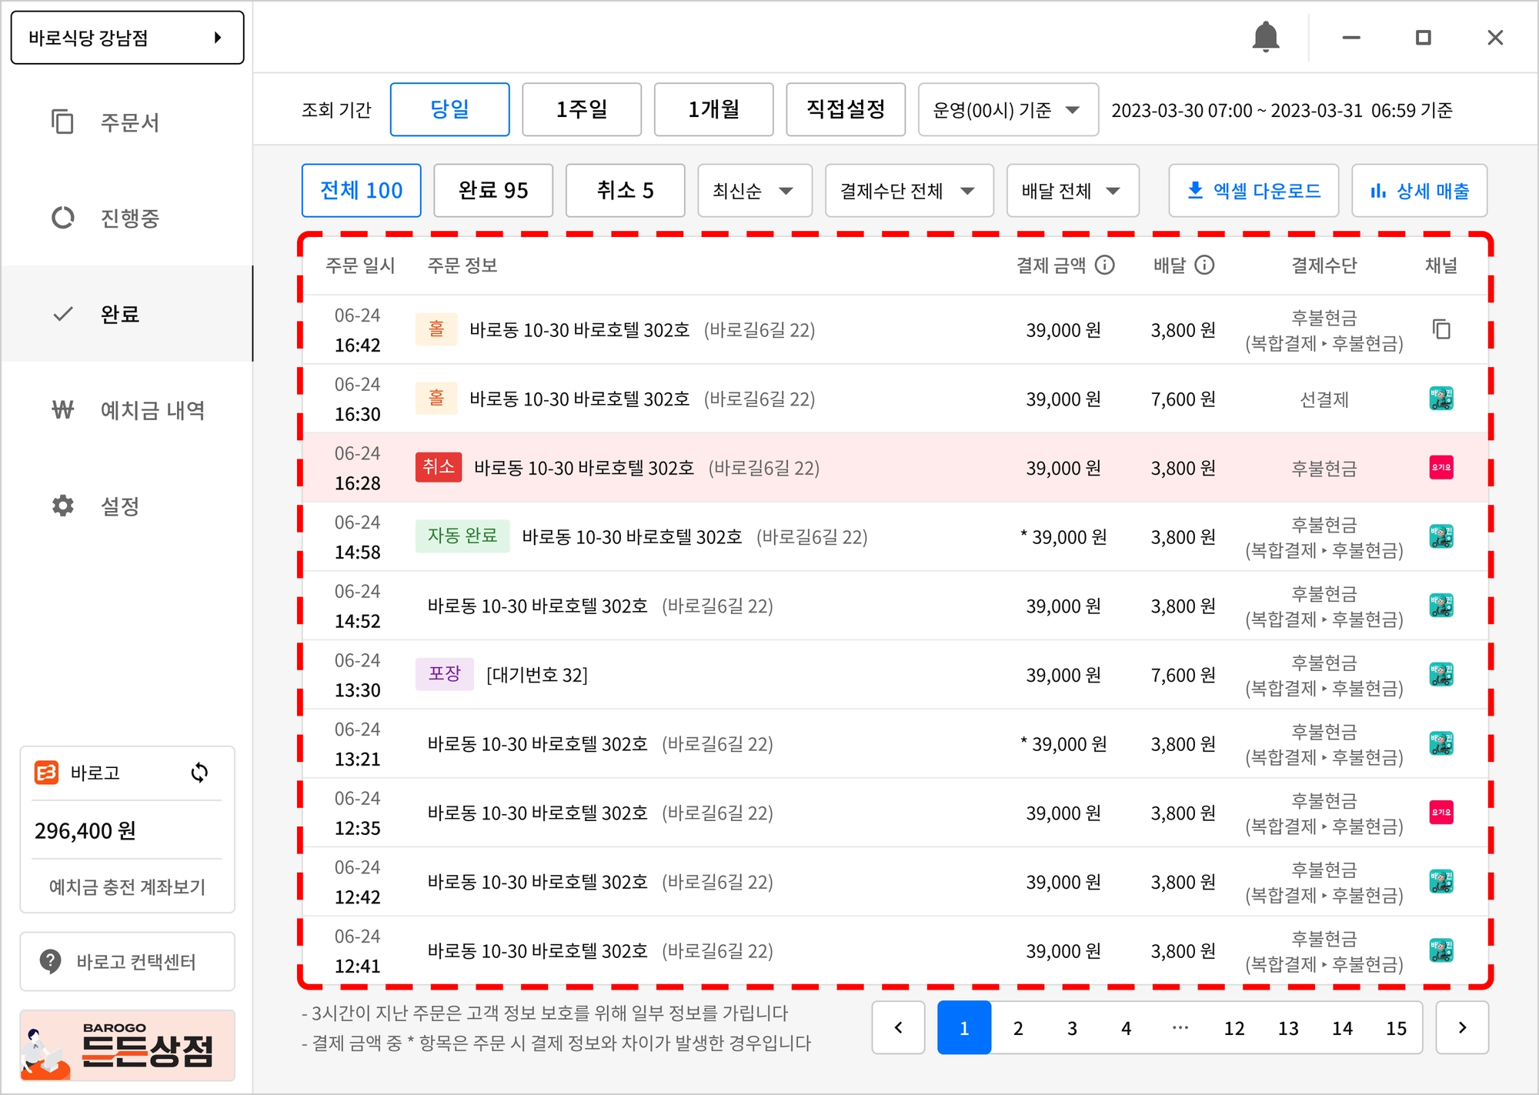
Task: Click Yogiyo channel icon on cancelled order
Action: pyautogui.click(x=1441, y=467)
